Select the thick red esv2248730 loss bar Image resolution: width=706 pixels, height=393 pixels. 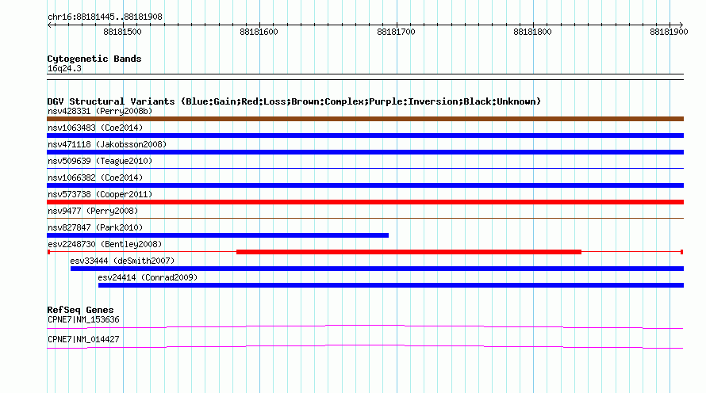409,252
